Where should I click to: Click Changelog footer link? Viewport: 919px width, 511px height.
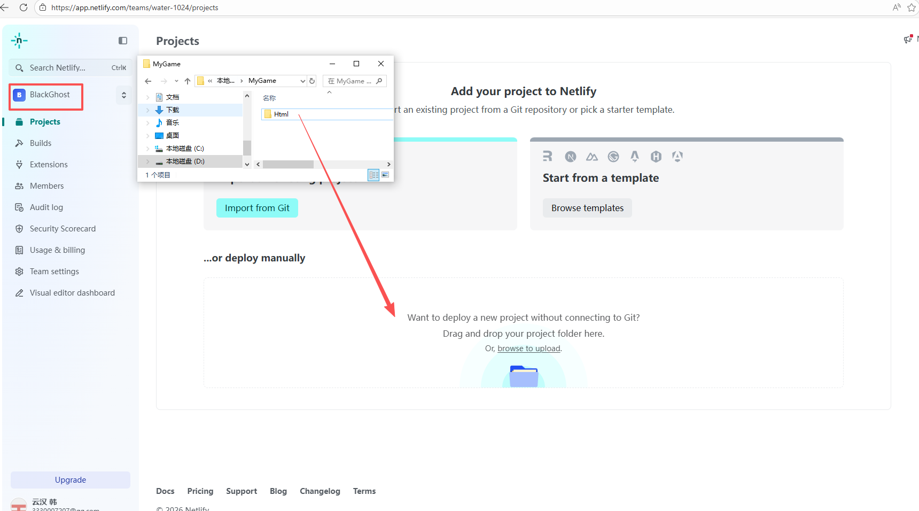coord(320,491)
